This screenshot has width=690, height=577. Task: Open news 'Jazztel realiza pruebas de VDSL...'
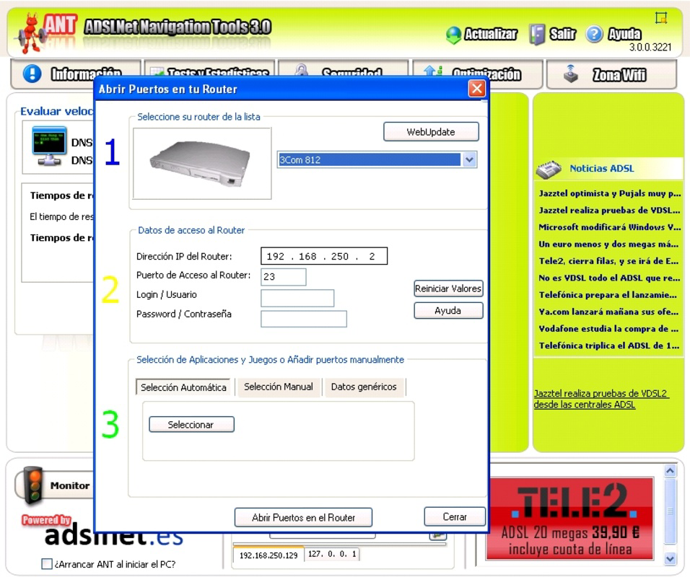coord(609,210)
